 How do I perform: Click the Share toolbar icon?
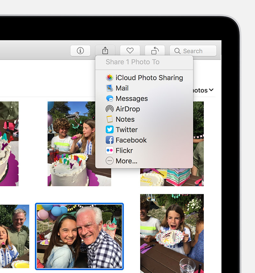[x=105, y=51]
